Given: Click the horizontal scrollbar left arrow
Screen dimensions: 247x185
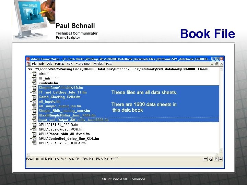Looking at the screenshot, I should 28,154.
